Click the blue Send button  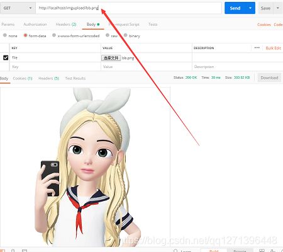coord(235,8)
